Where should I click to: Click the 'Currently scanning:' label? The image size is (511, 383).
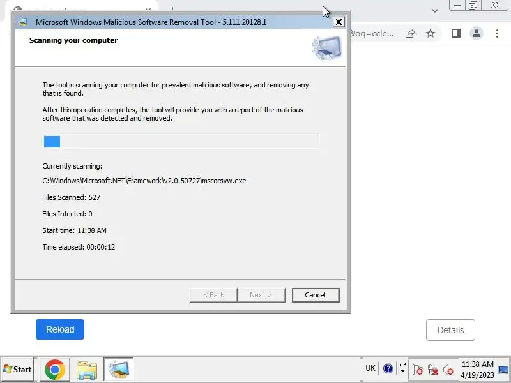point(72,166)
